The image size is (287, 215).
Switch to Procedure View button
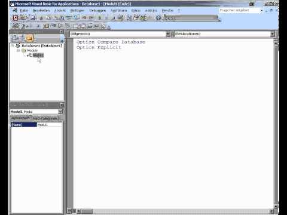coord(69,211)
